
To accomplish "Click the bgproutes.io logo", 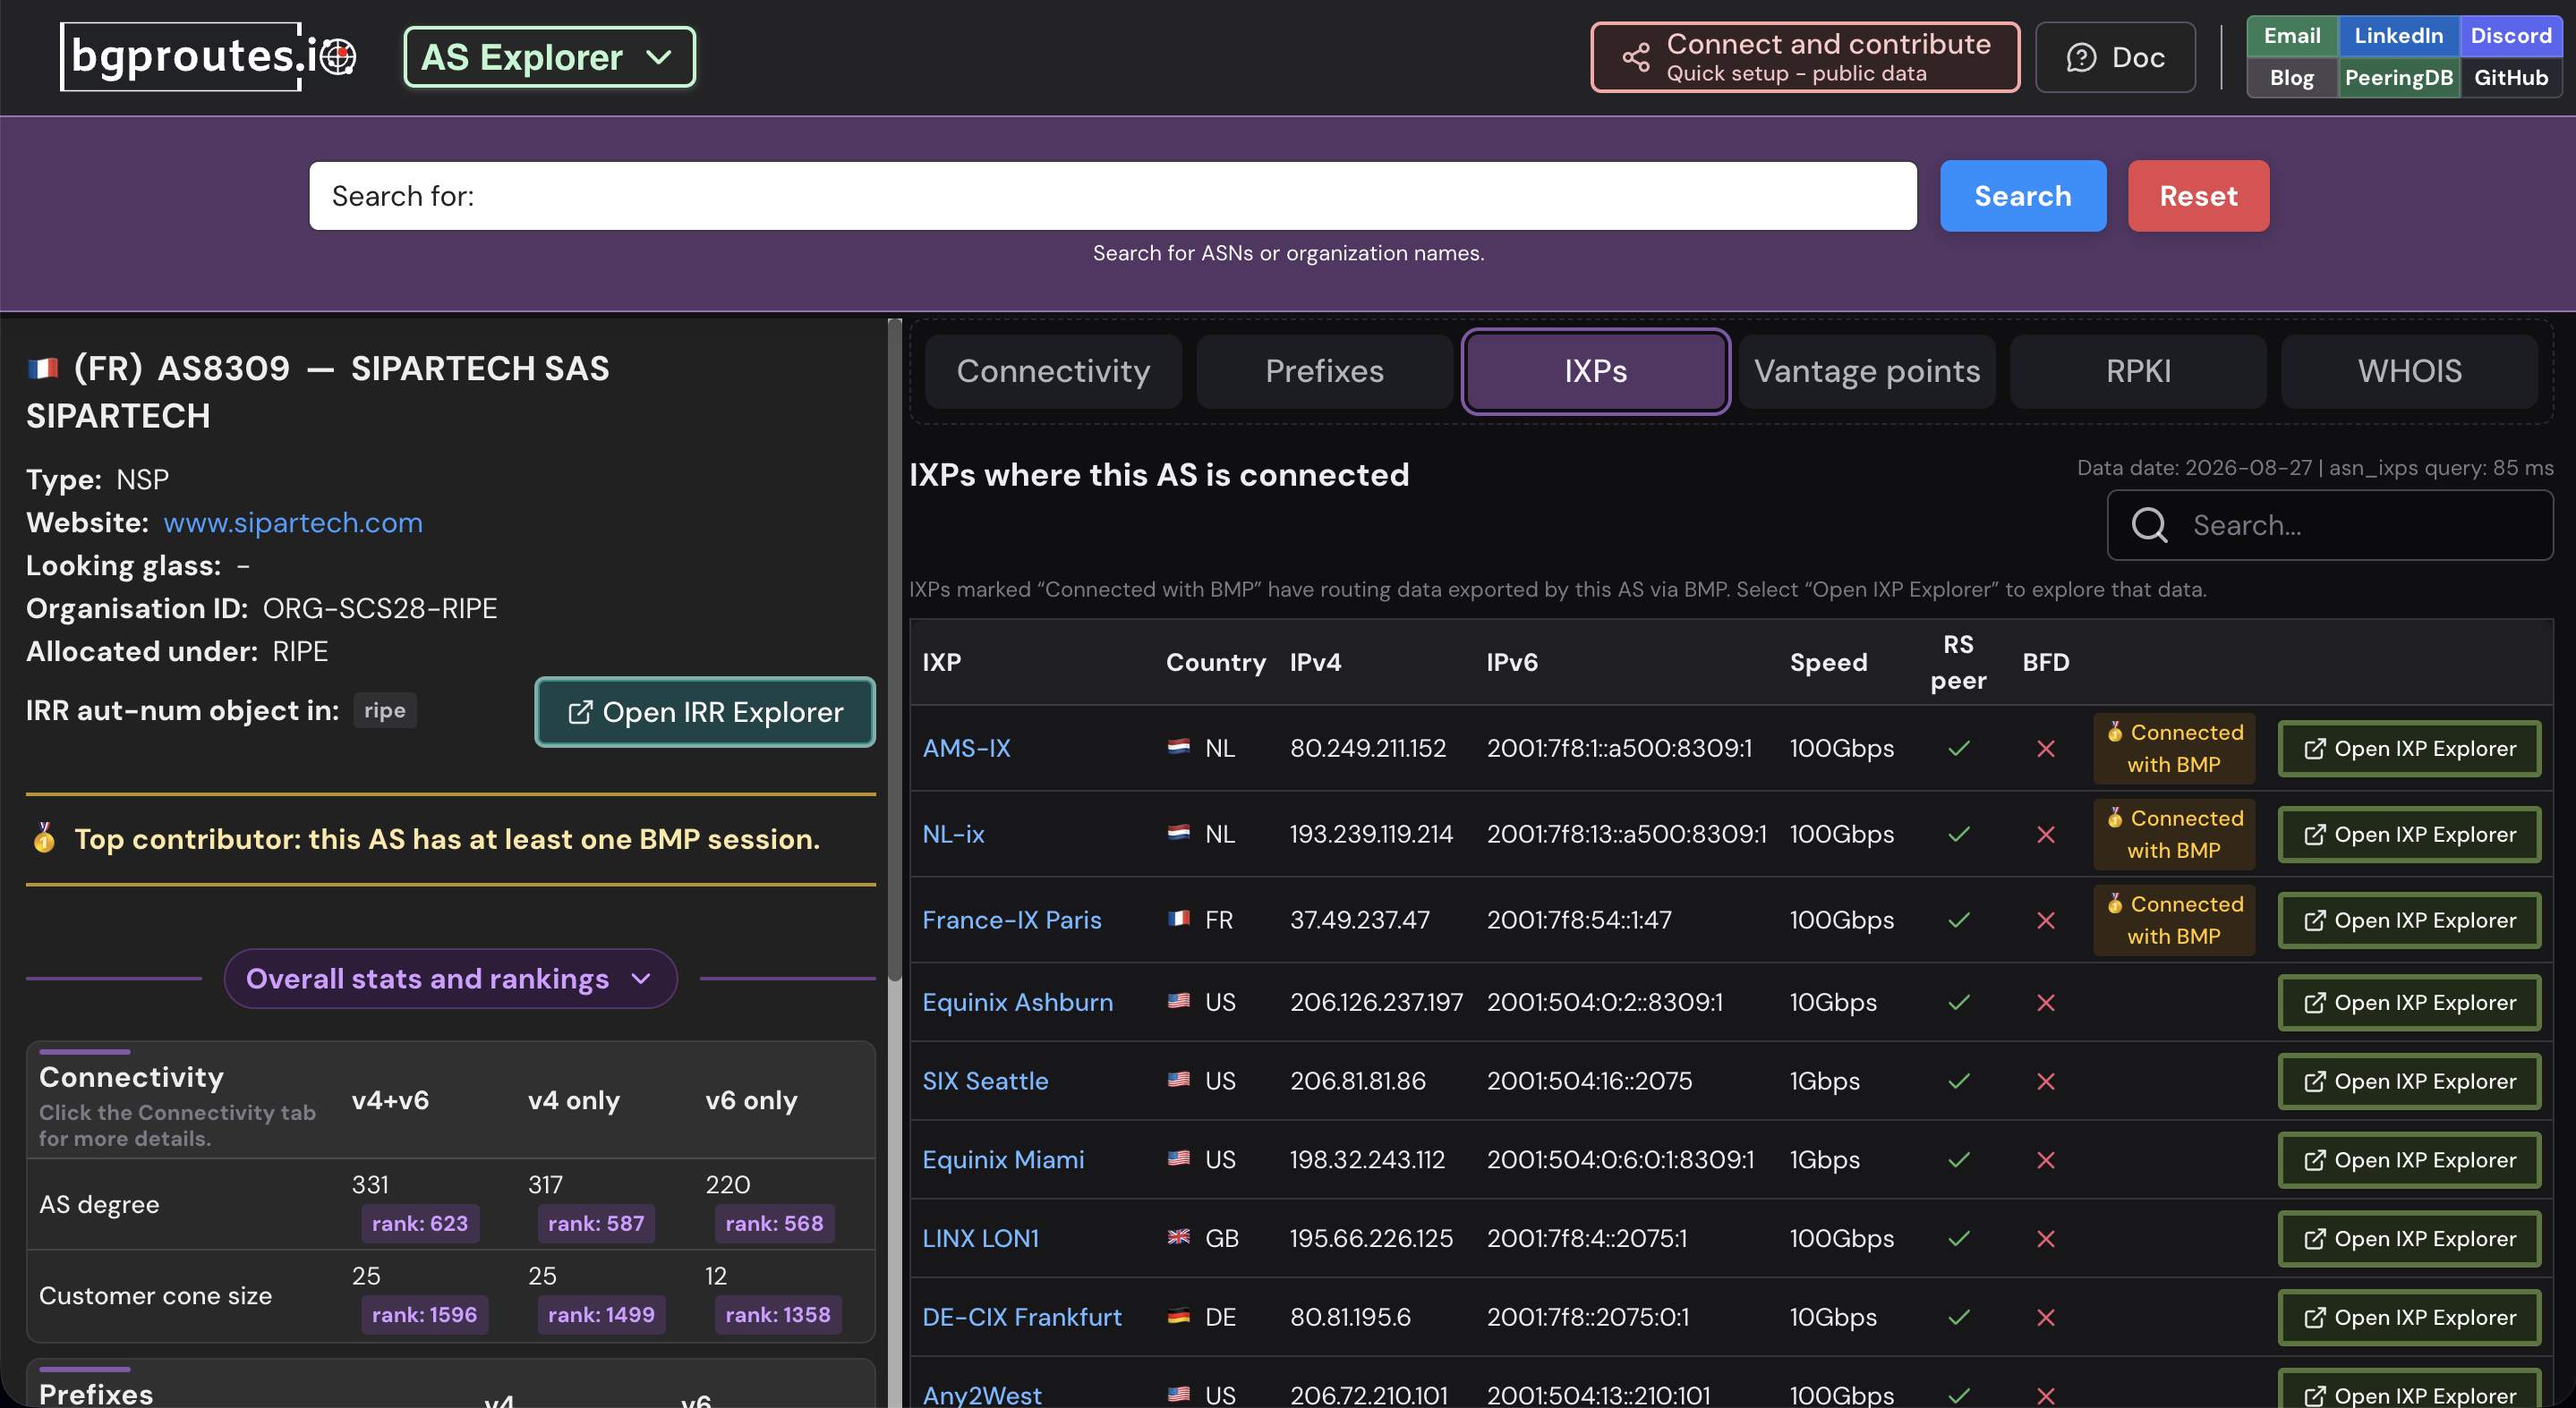I will coord(208,56).
